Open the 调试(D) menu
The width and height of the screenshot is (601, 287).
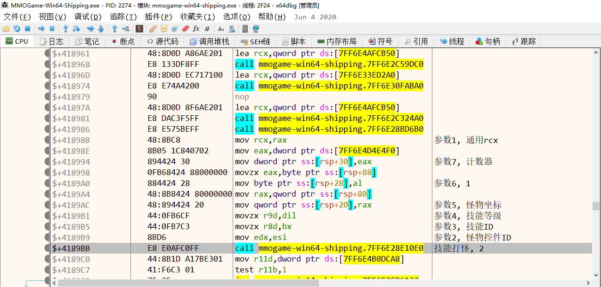pos(88,17)
